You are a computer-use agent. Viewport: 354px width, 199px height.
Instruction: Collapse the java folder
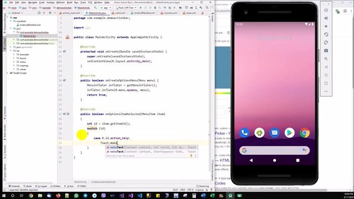[11, 28]
